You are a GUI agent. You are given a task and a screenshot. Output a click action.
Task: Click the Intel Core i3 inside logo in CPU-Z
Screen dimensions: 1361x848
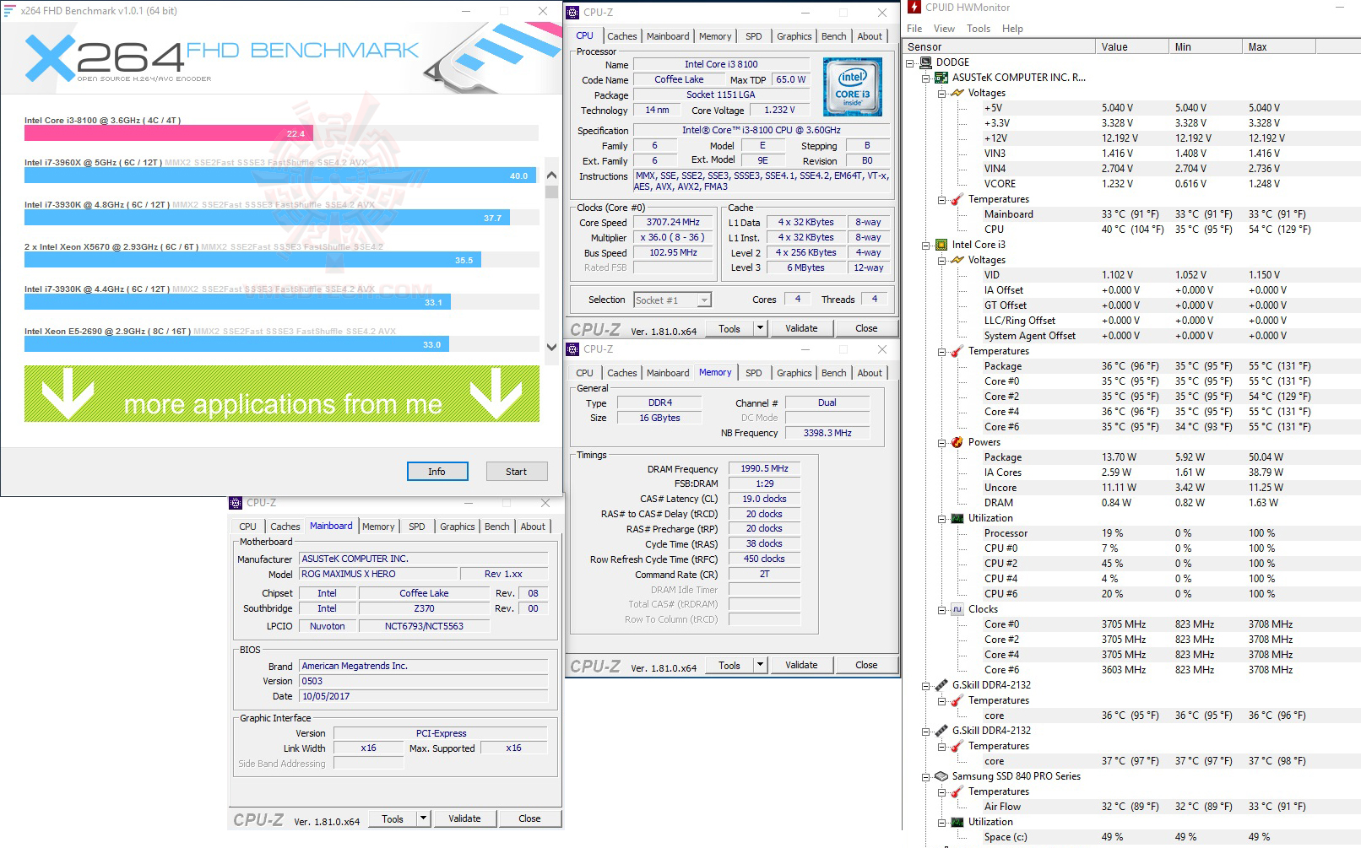coord(853,87)
